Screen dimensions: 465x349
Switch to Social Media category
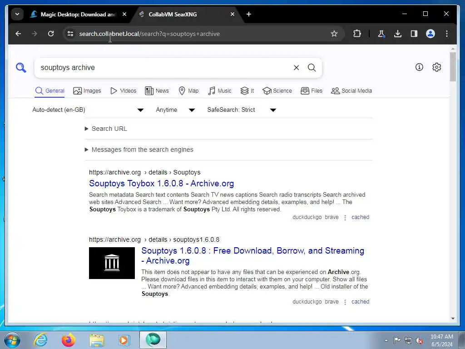coord(351,91)
